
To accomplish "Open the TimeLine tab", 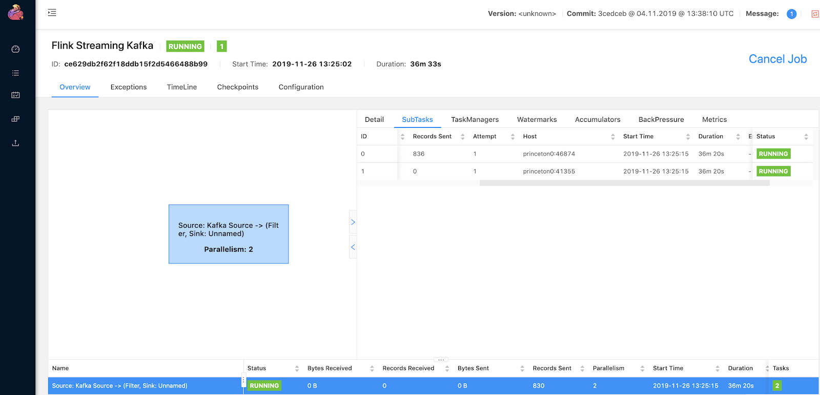I will [182, 87].
